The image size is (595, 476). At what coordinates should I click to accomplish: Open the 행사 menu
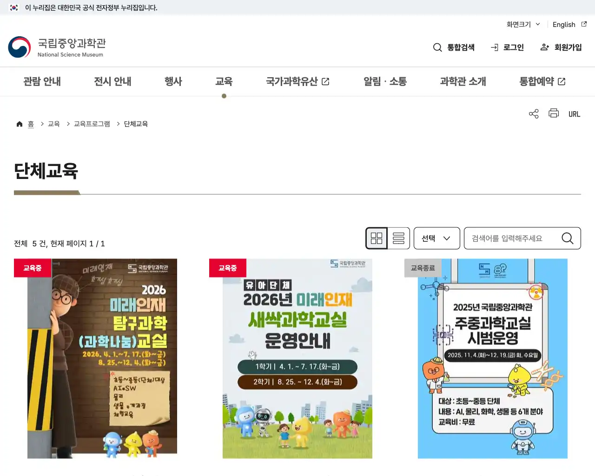click(173, 81)
